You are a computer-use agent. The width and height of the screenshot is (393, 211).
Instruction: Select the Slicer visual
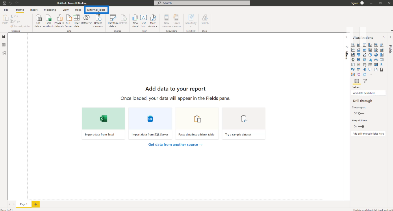point(364,65)
